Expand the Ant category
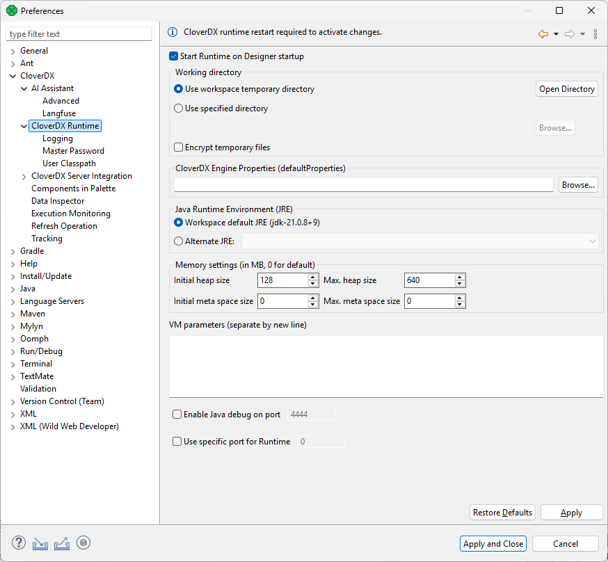The width and height of the screenshot is (608, 562). click(x=13, y=63)
